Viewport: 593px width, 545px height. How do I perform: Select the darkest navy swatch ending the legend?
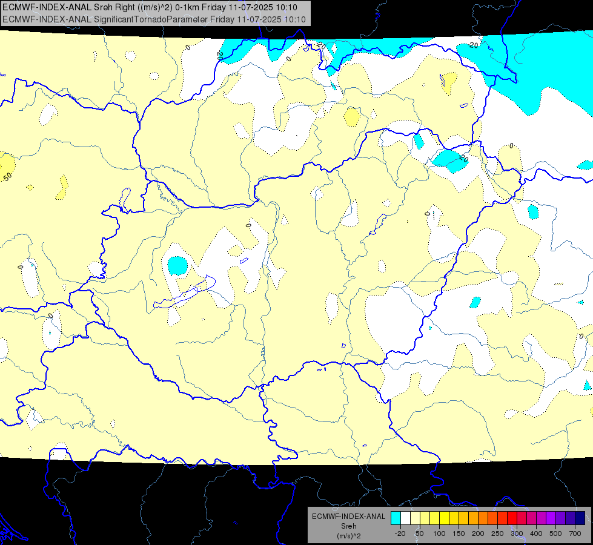(580, 518)
